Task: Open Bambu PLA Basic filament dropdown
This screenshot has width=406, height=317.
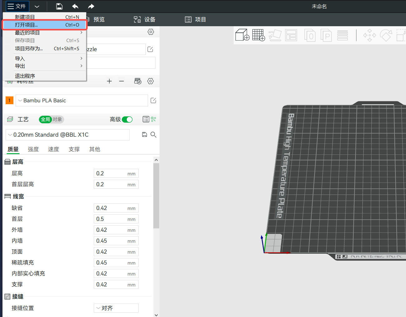Action: click(82, 100)
